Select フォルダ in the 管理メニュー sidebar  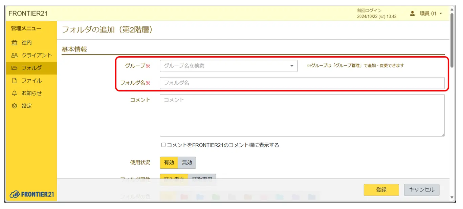(x=31, y=68)
